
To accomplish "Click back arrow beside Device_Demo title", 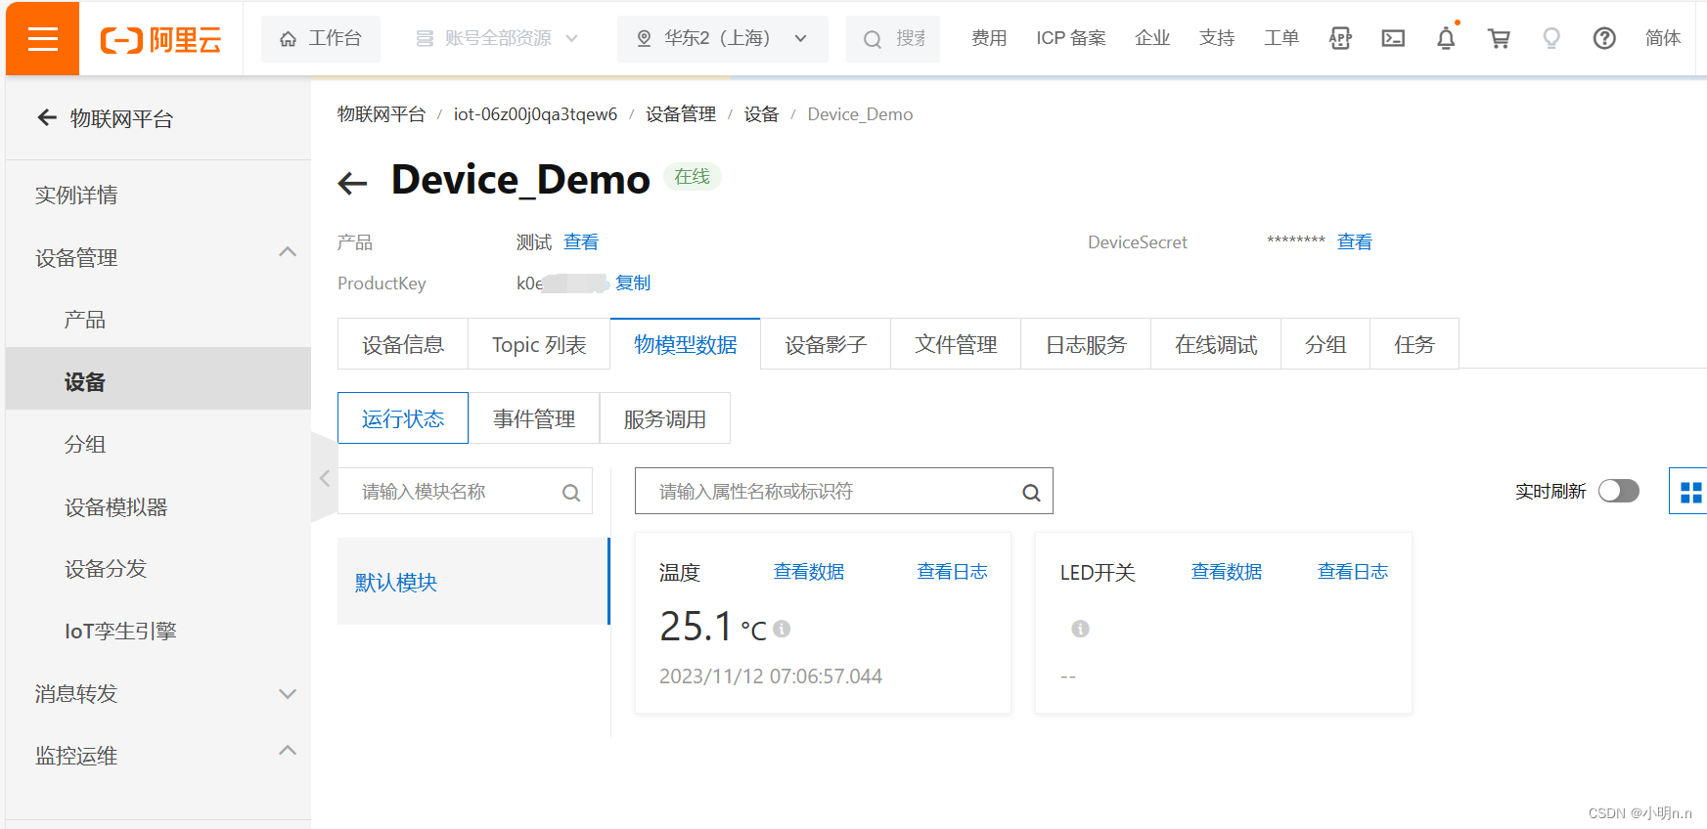I will tap(352, 183).
